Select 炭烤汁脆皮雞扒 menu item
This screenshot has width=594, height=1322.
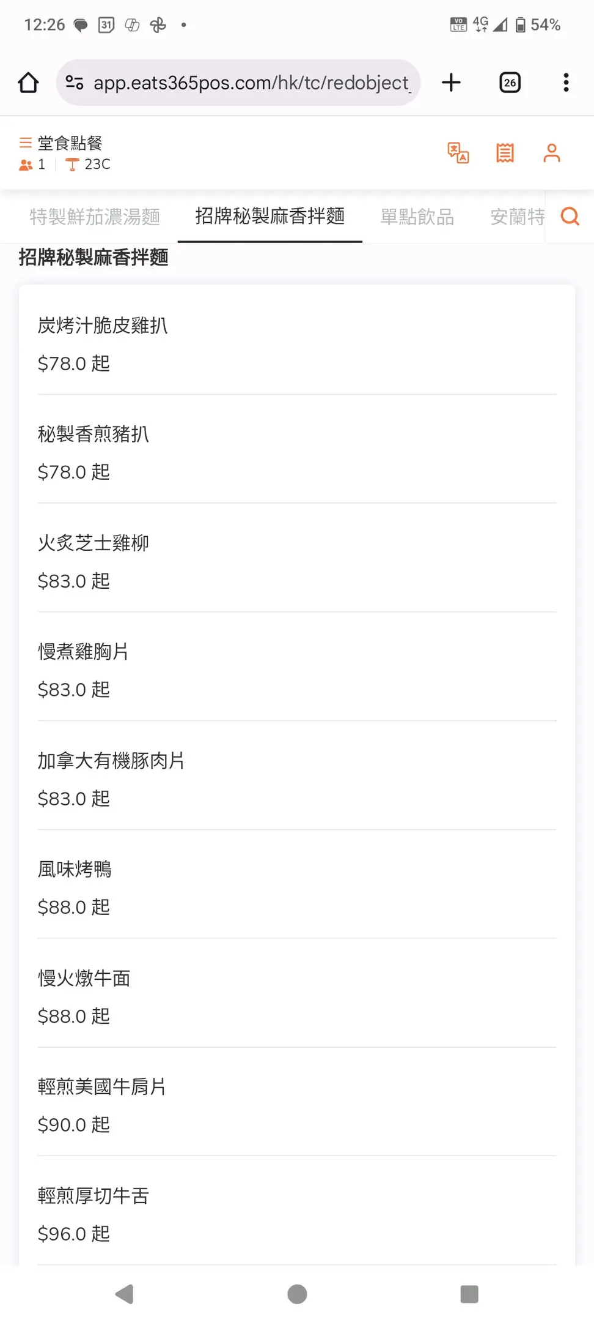click(x=296, y=343)
